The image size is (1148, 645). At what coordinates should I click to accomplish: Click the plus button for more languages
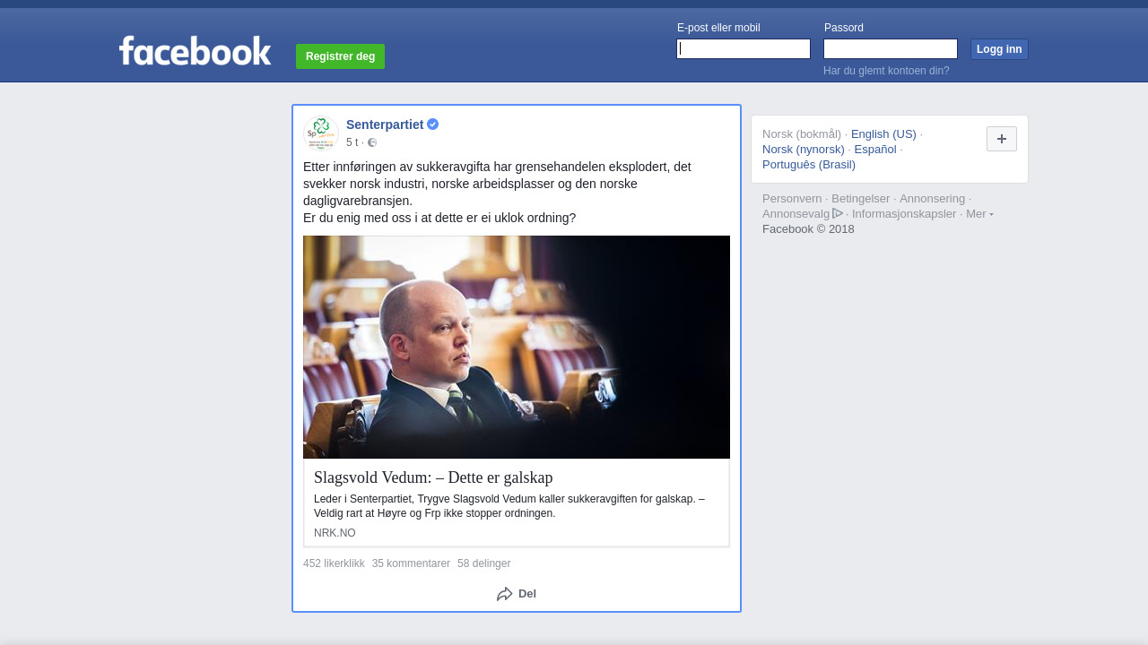(1002, 139)
